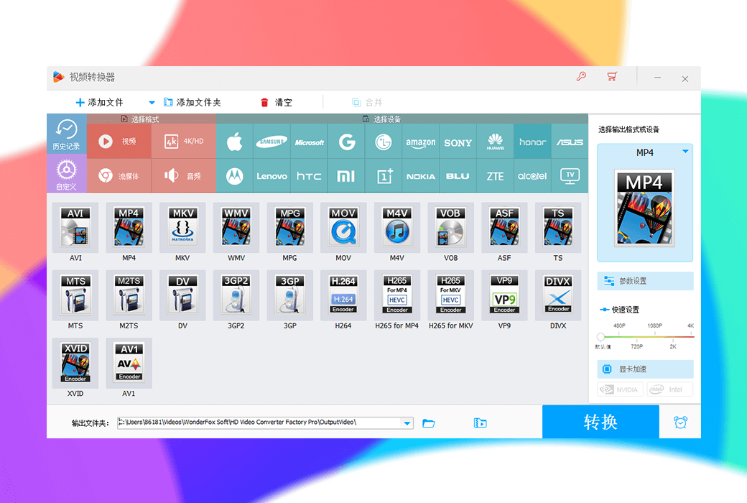This screenshot has width=747, height=503.
Task: Expand the 添加文件 add-file dropdown arrow
Action: 151,102
